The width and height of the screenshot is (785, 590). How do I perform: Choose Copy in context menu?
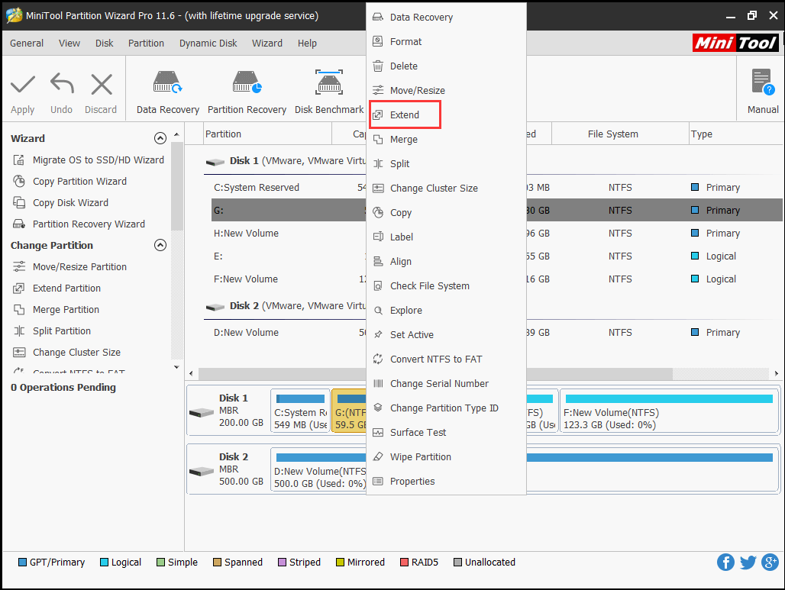(x=446, y=213)
